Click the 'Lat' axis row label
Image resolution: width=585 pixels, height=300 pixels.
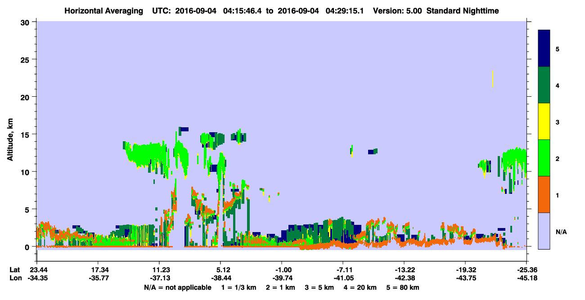(x=14, y=270)
